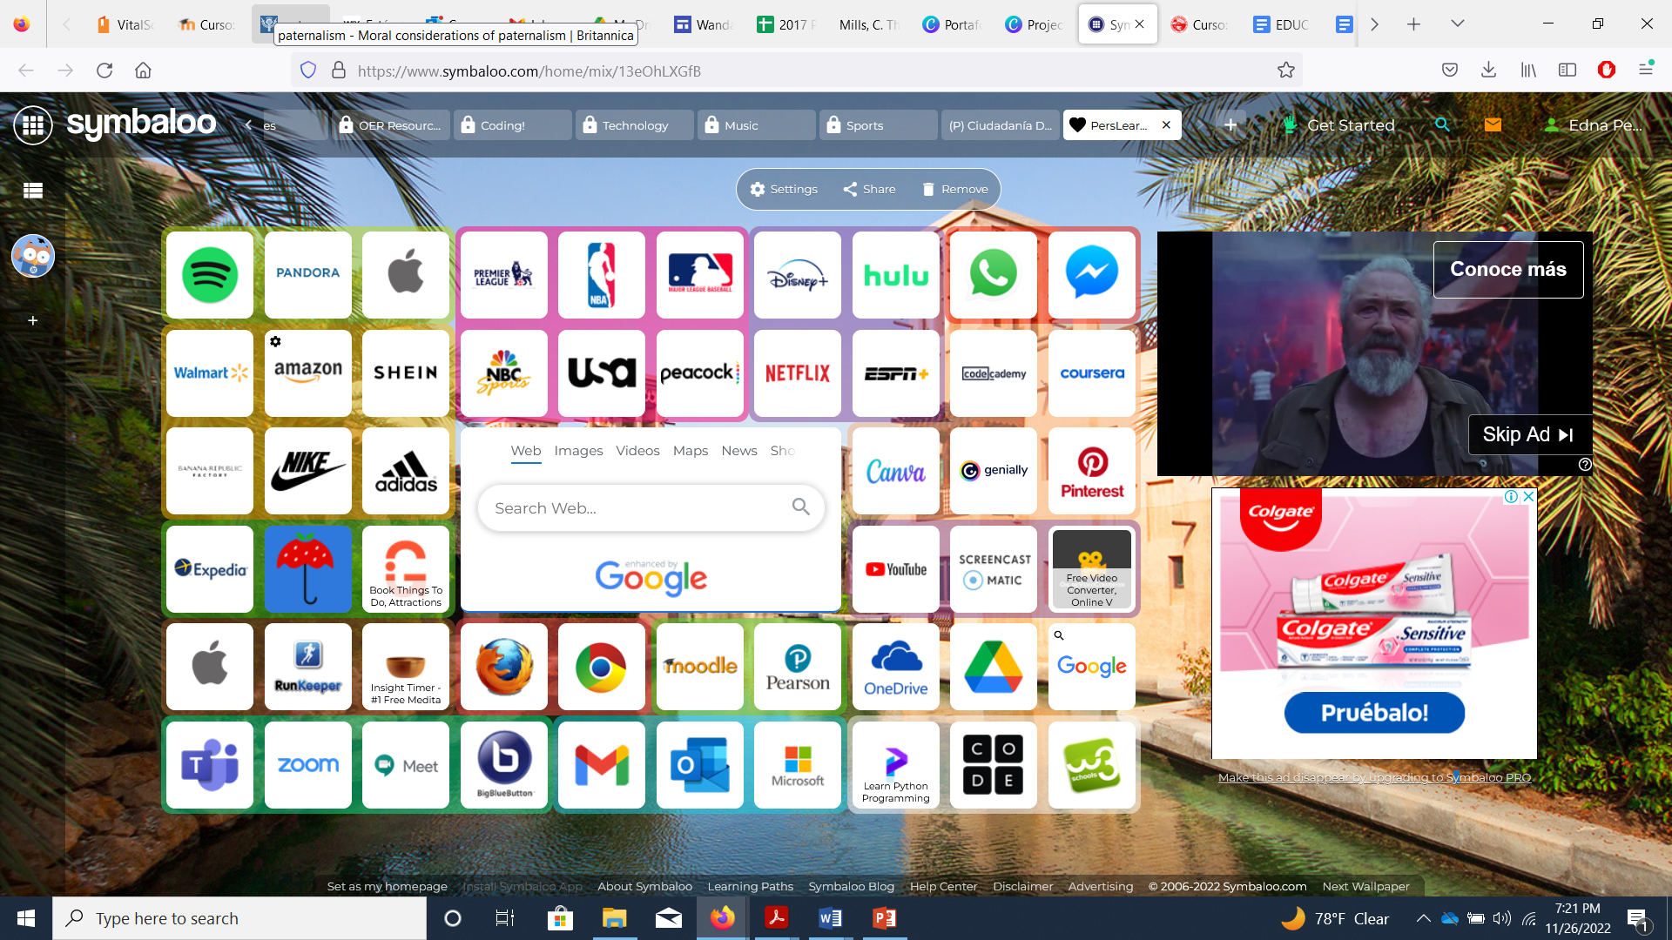Open the Gmail tile
1672x940 pixels.
(602, 765)
